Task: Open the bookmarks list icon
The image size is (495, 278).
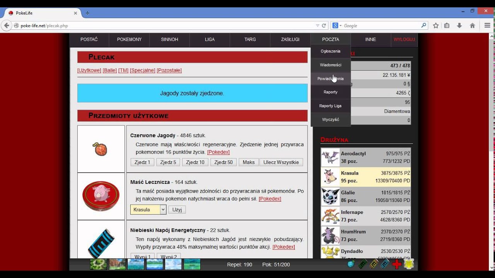Action: pos(447,25)
